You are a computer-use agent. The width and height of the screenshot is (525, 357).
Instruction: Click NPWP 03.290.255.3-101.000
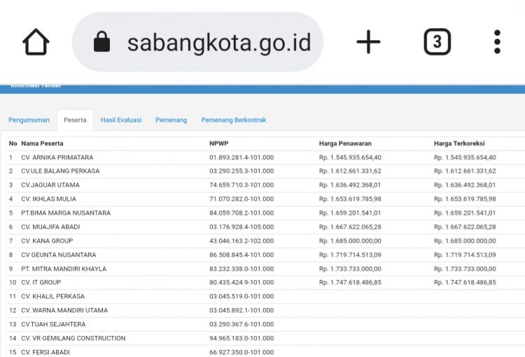[241, 171]
